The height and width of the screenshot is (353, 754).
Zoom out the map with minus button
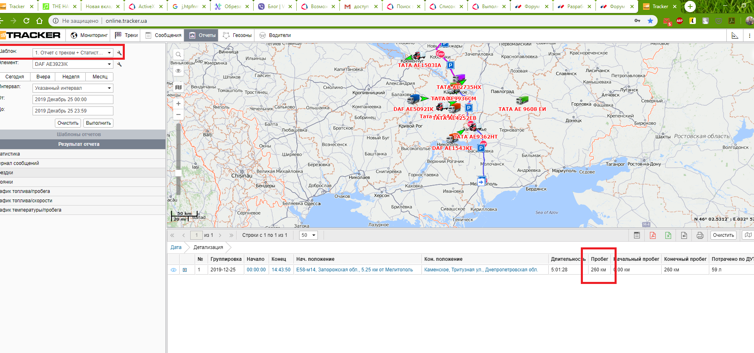(x=178, y=115)
